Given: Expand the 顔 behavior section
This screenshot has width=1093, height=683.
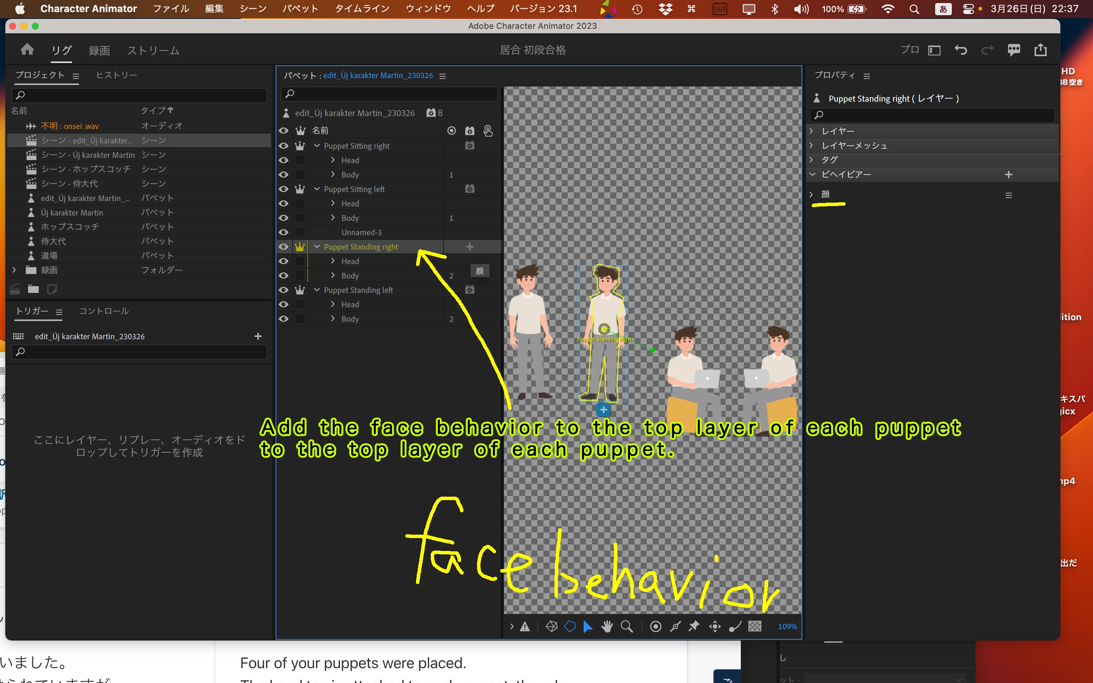Looking at the screenshot, I should (812, 194).
